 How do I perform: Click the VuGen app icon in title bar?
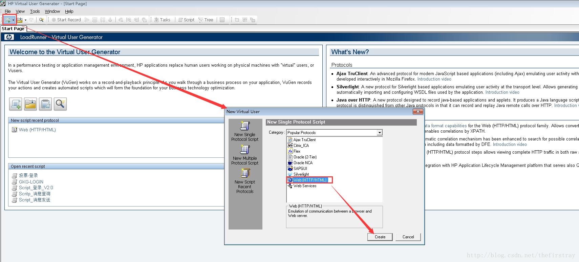(x=3, y=3)
